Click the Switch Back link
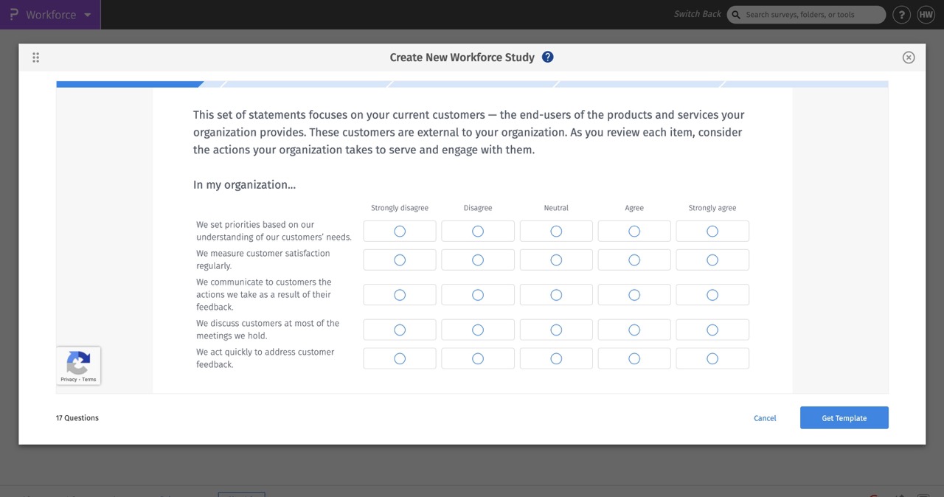 tap(696, 13)
